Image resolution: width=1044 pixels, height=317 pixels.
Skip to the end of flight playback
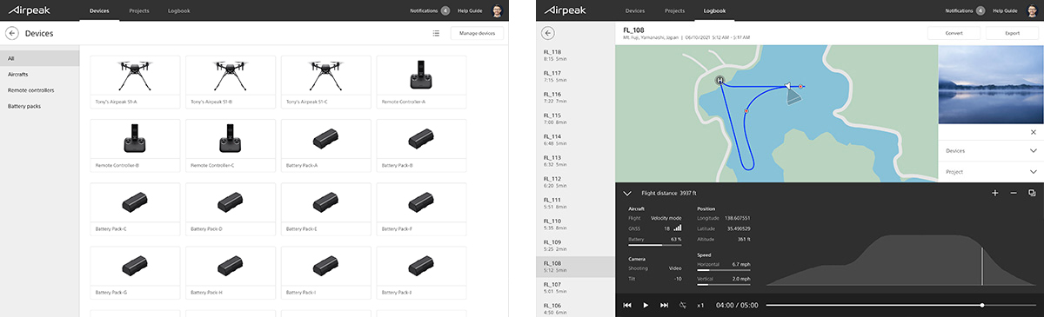[x=665, y=305]
